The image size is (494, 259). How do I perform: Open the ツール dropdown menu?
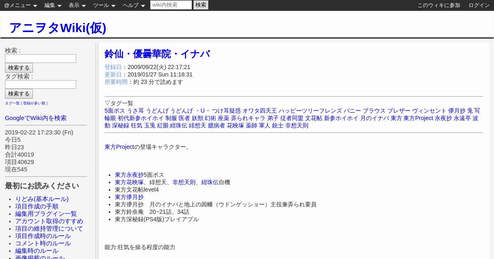point(104,5)
